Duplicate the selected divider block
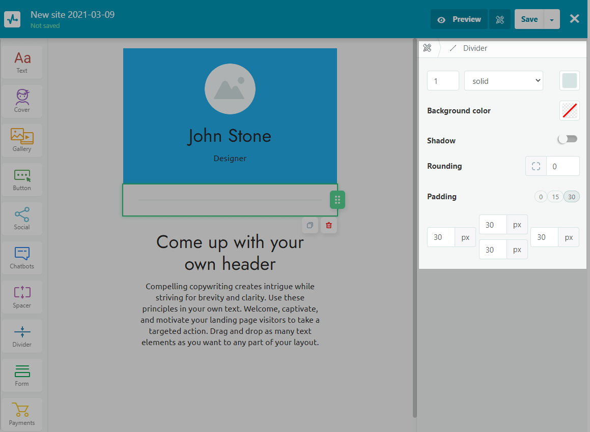The image size is (590, 432). (310, 225)
